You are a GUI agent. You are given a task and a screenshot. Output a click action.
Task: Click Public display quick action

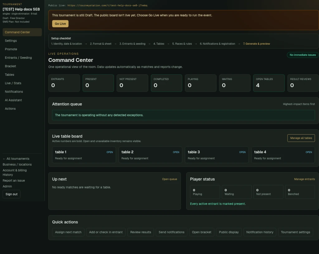click(229, 232)
